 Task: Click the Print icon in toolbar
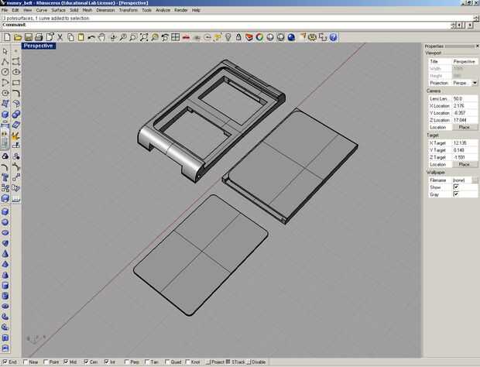[x=39, y=37]
